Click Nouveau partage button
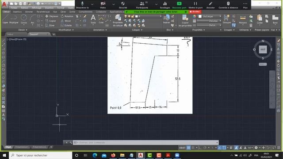The height and width of the screenshot is (159, 283). click(x=179, y=5)
